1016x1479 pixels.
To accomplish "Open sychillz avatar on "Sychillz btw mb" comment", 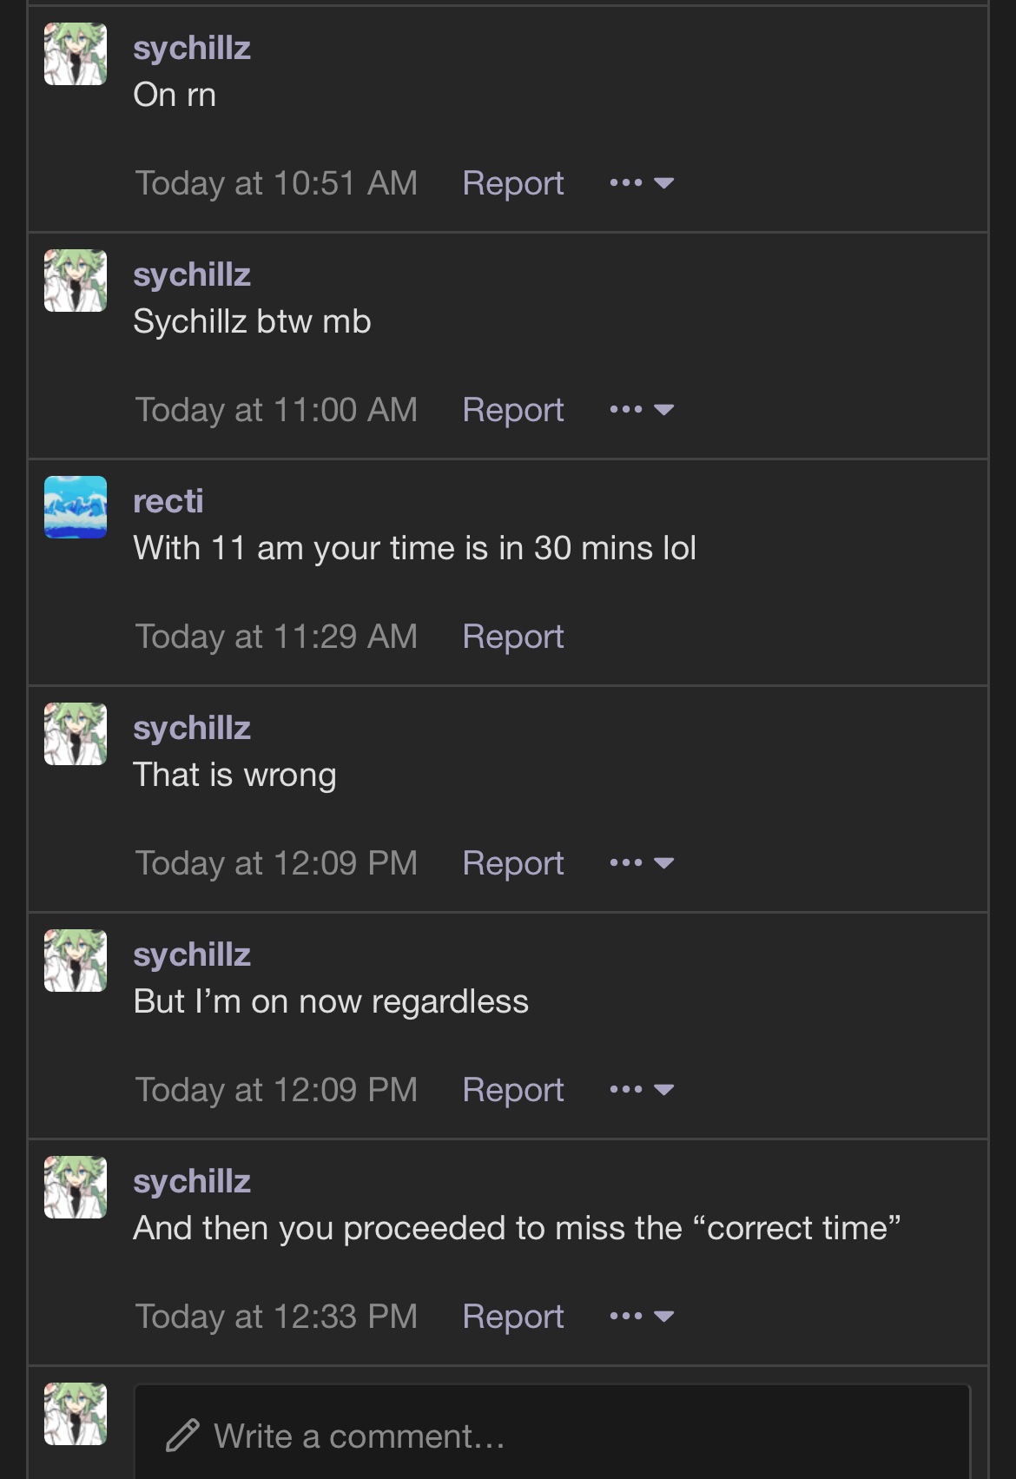I will pyautogui.click(x=76, y=281).
